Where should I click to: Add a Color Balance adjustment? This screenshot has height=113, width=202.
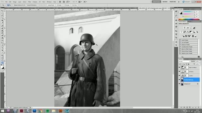(x=188, y=32)
